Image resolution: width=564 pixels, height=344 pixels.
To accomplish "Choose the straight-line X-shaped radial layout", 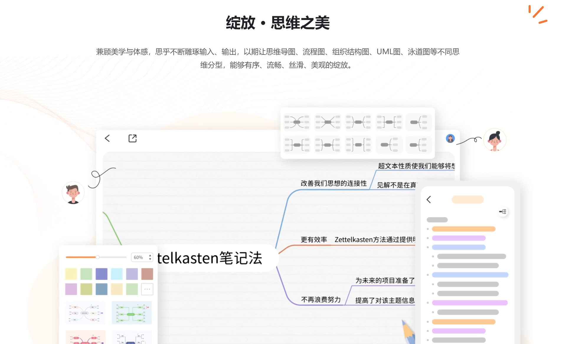I will point(328,122).
